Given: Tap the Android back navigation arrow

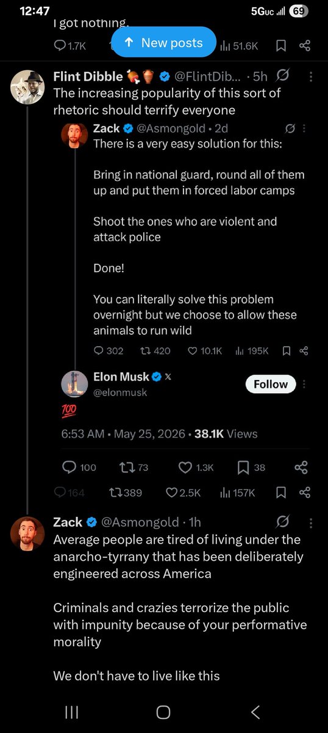Looking at the screenshot, I should [256, 712].
